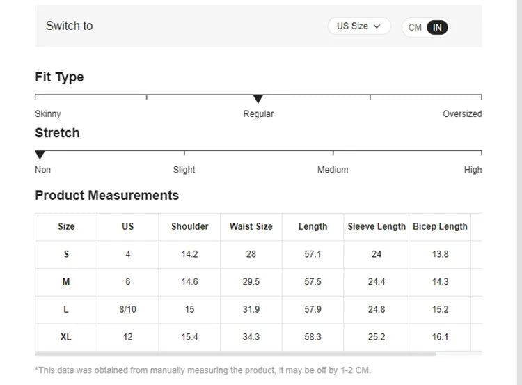Click the Skinny fit label
The image size is (522, 385).
48,113
